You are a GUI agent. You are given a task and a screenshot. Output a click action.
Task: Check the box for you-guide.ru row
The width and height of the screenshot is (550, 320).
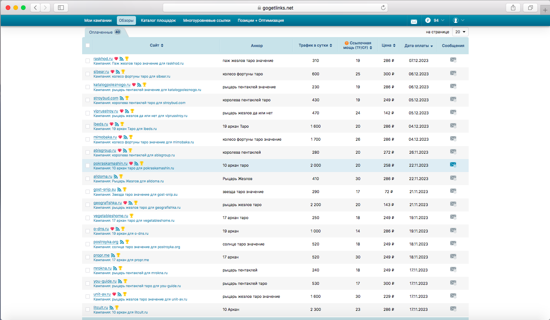click(x=87, y=283)
